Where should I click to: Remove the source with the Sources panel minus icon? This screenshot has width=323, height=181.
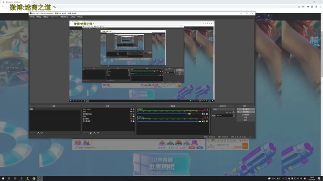click(x=87, y=133)
